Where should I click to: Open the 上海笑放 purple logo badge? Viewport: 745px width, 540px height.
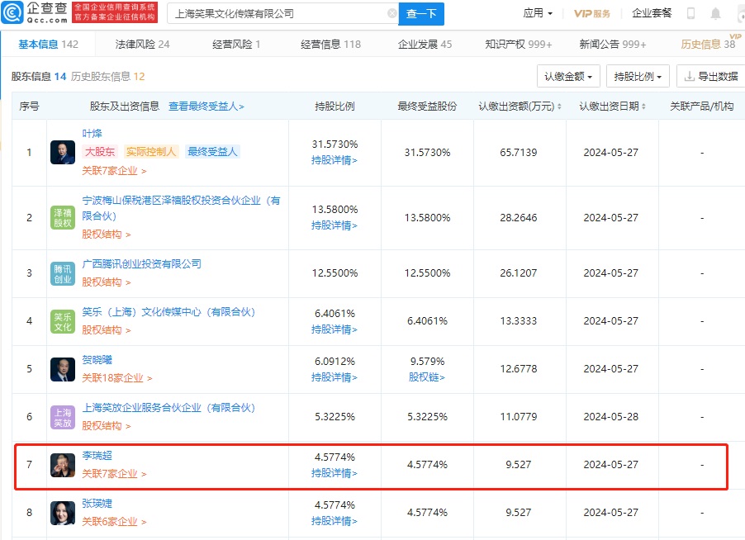[x=63, y=418]
